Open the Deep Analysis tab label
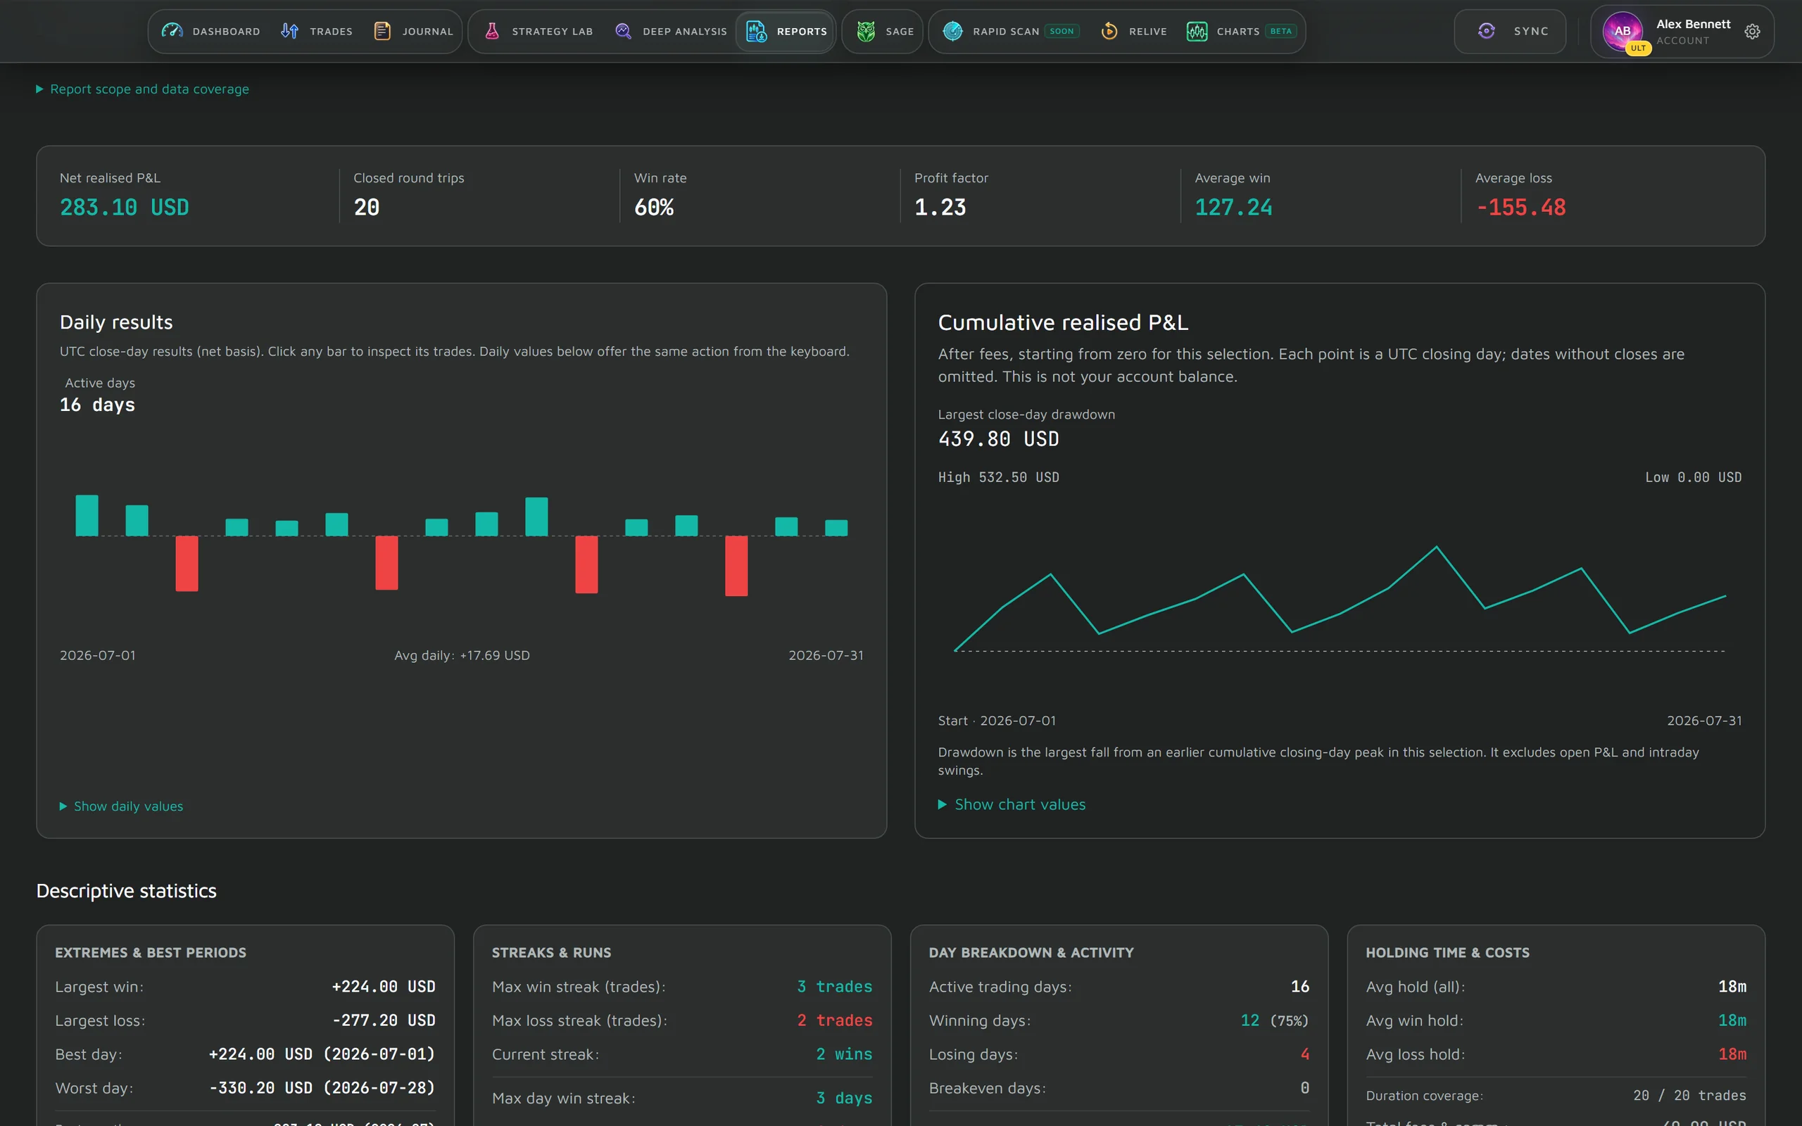The width and height of the screenshot is (1802, 1126). [x=684, y=31]
